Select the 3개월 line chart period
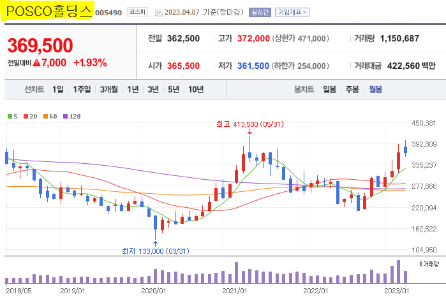Viewport: 446px width, 299px height. point(109,89)
